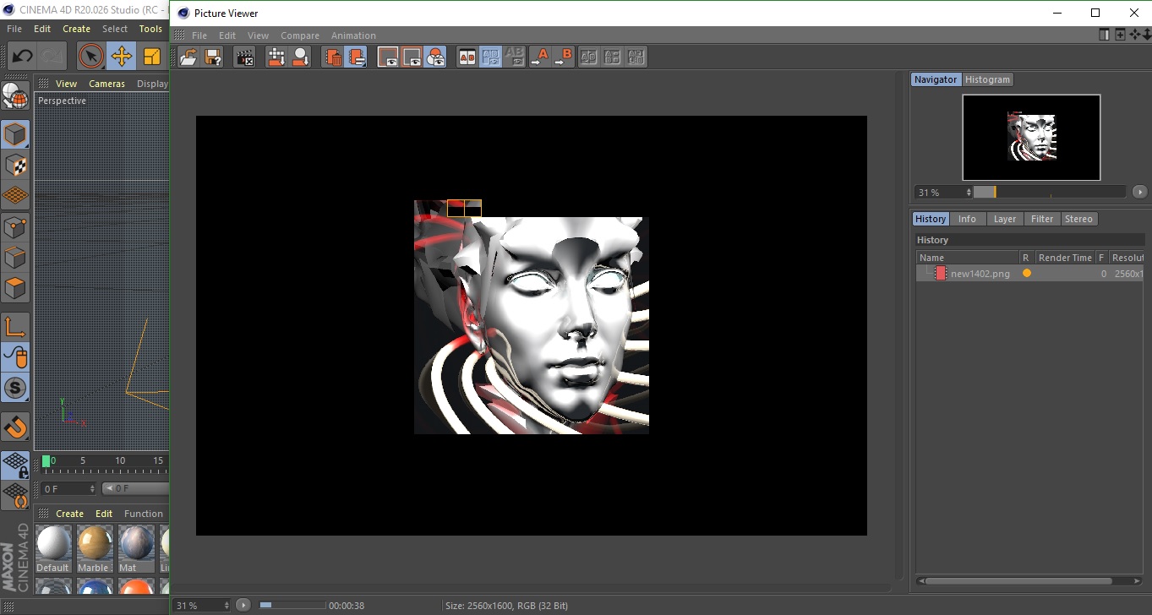Click the orange render status dot
Screen dimensions: 1152x615
[x=1027, y=273]
